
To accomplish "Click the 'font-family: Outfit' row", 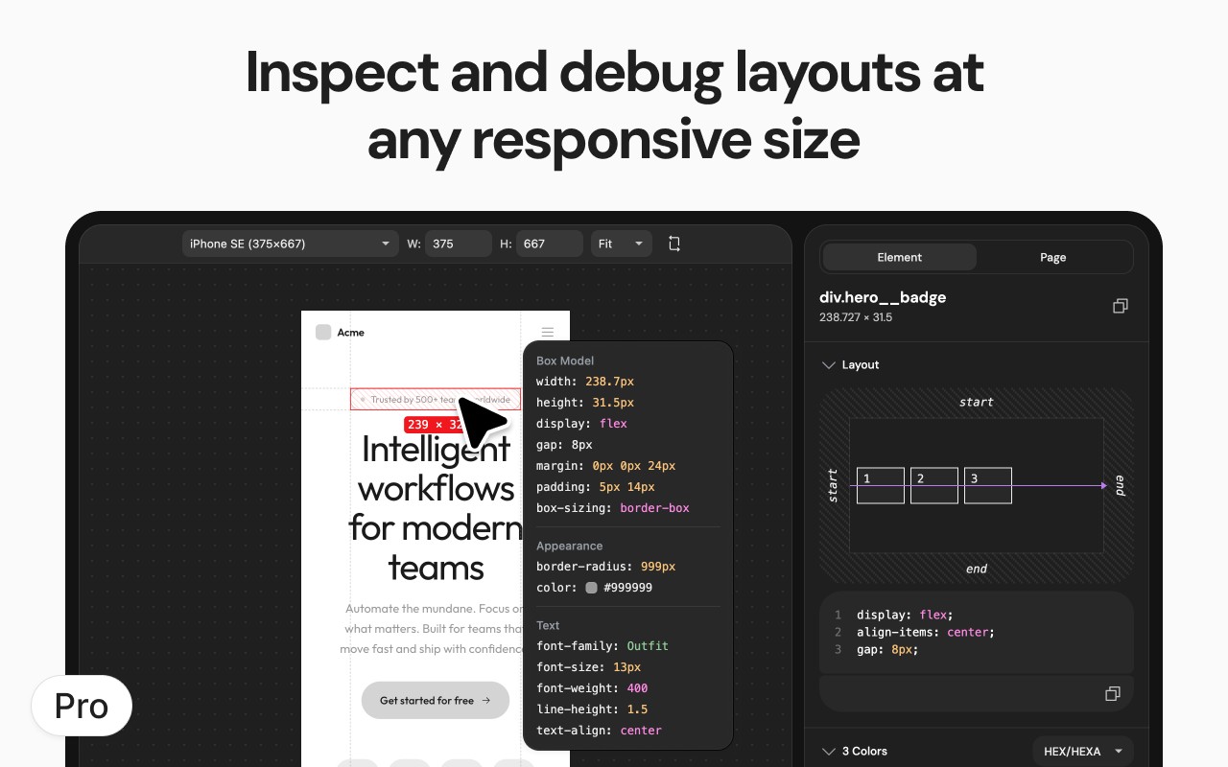I will (602, 646).
